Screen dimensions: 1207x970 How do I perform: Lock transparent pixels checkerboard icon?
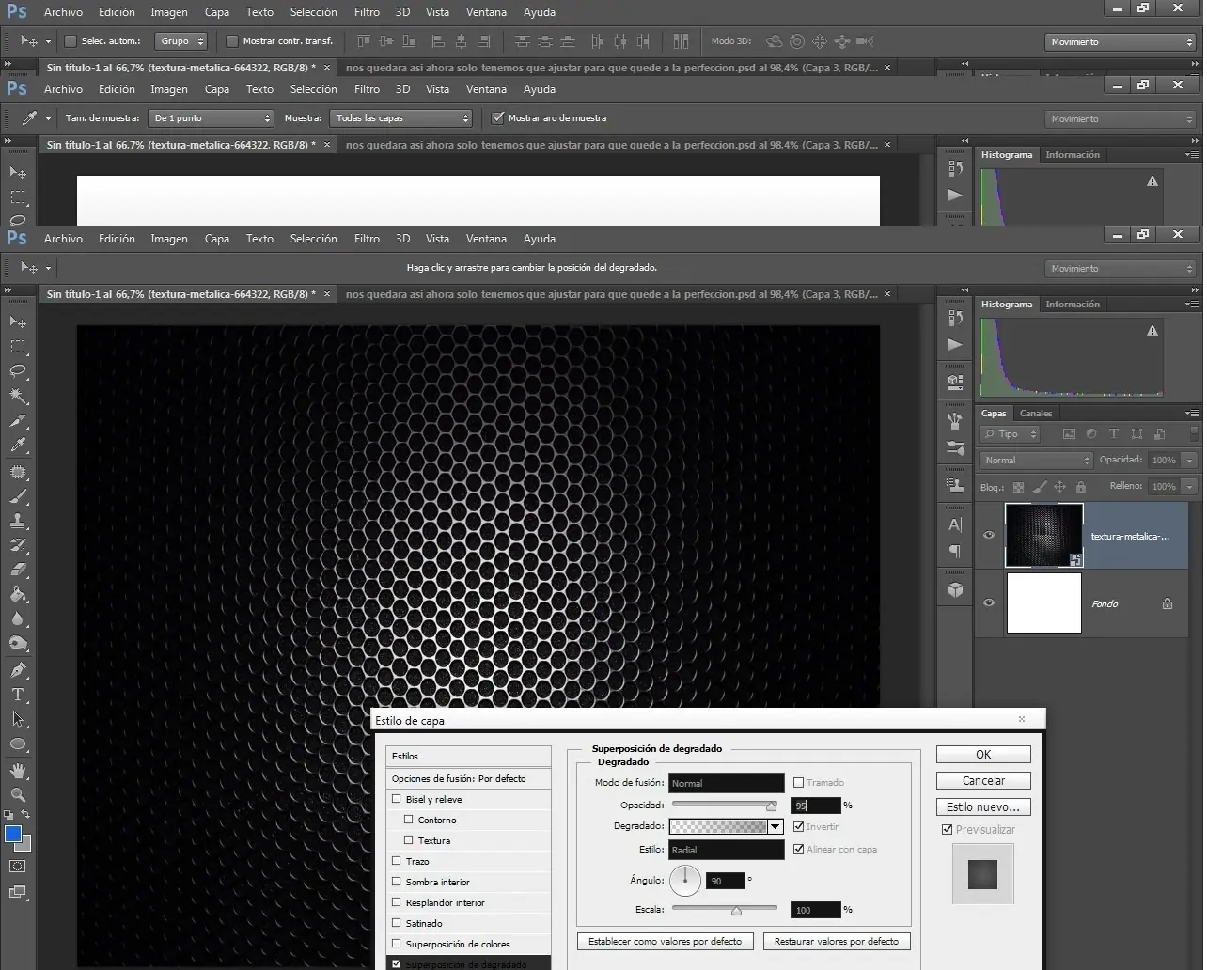pos(1018,487)
